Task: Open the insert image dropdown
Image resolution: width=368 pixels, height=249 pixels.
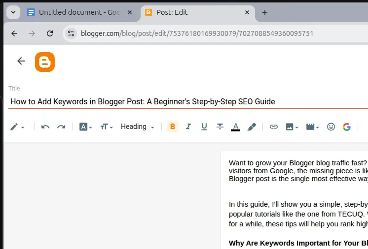Action: (x=292, y=127)
